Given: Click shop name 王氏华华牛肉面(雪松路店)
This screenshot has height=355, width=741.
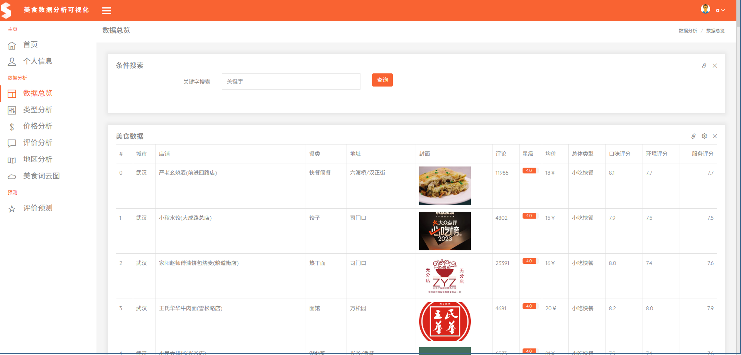Looking at the screenshot, I should point(191,308).
